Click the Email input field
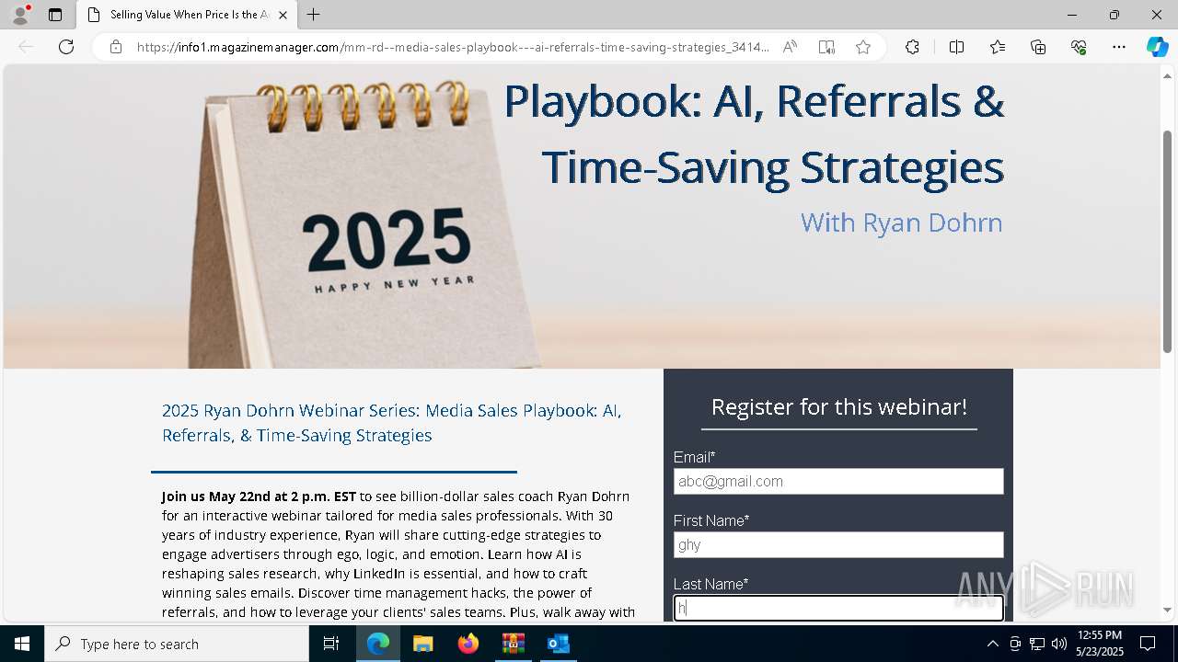This screenshot has width=1178, height=662. coord(838,481)
